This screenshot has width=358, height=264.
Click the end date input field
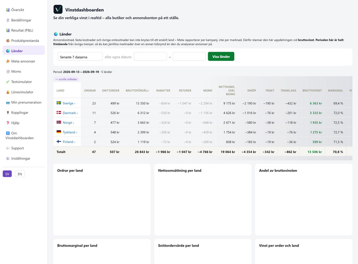pyautogui.click(x=189, y=56)
